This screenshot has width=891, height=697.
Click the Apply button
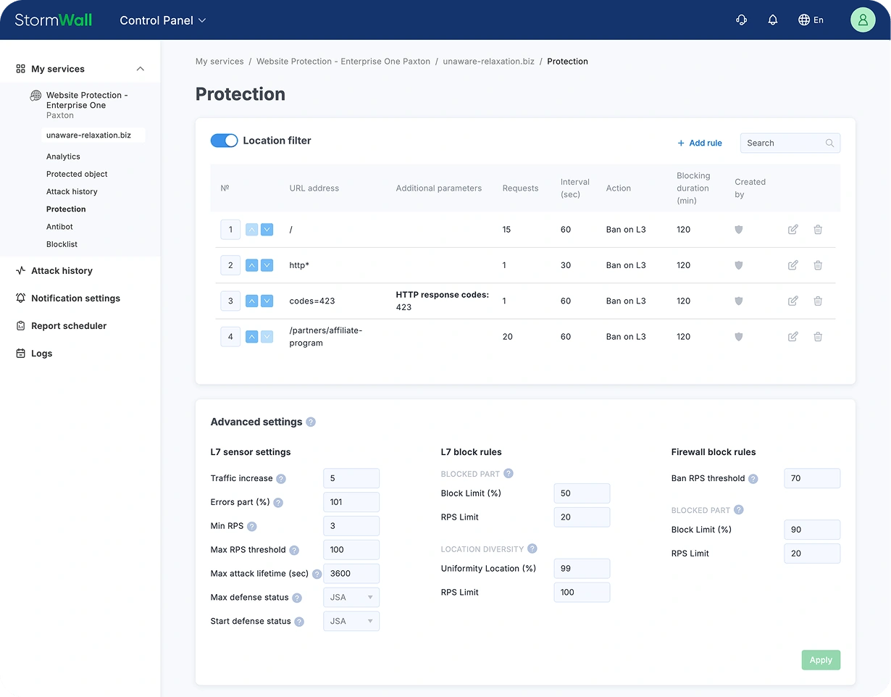(821, 660)
